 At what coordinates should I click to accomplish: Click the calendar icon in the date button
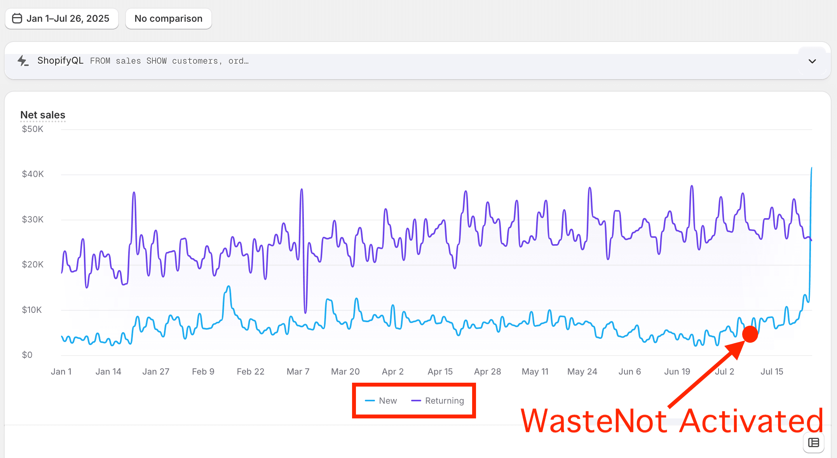pos(17,19)
